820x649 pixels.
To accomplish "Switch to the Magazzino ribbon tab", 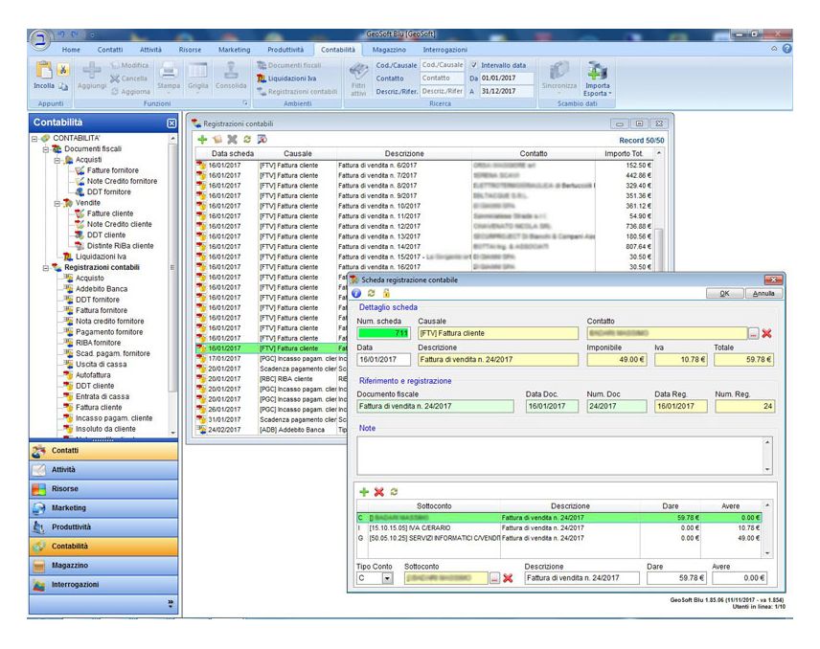I will click(389, 50).
